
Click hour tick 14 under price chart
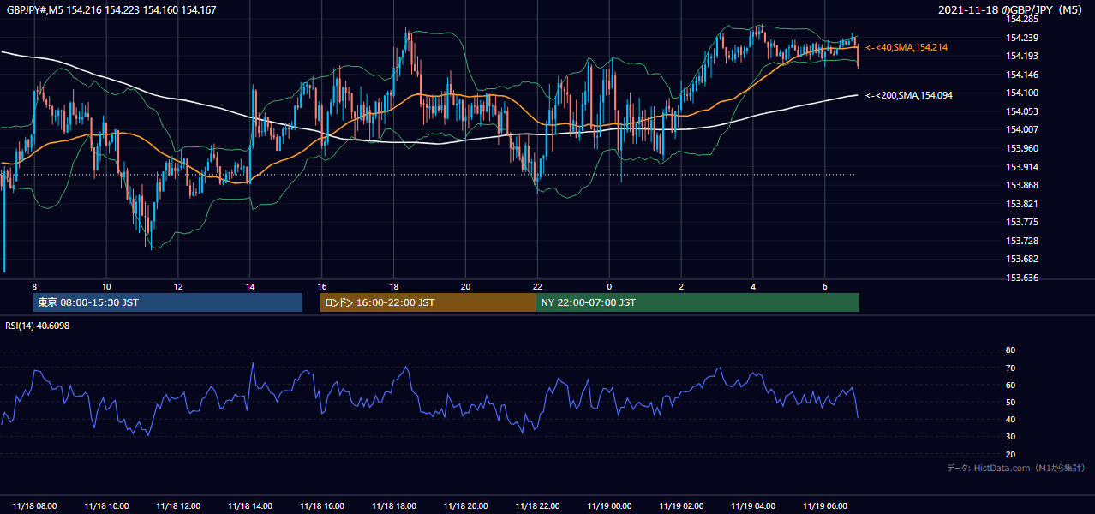point(250,286)
